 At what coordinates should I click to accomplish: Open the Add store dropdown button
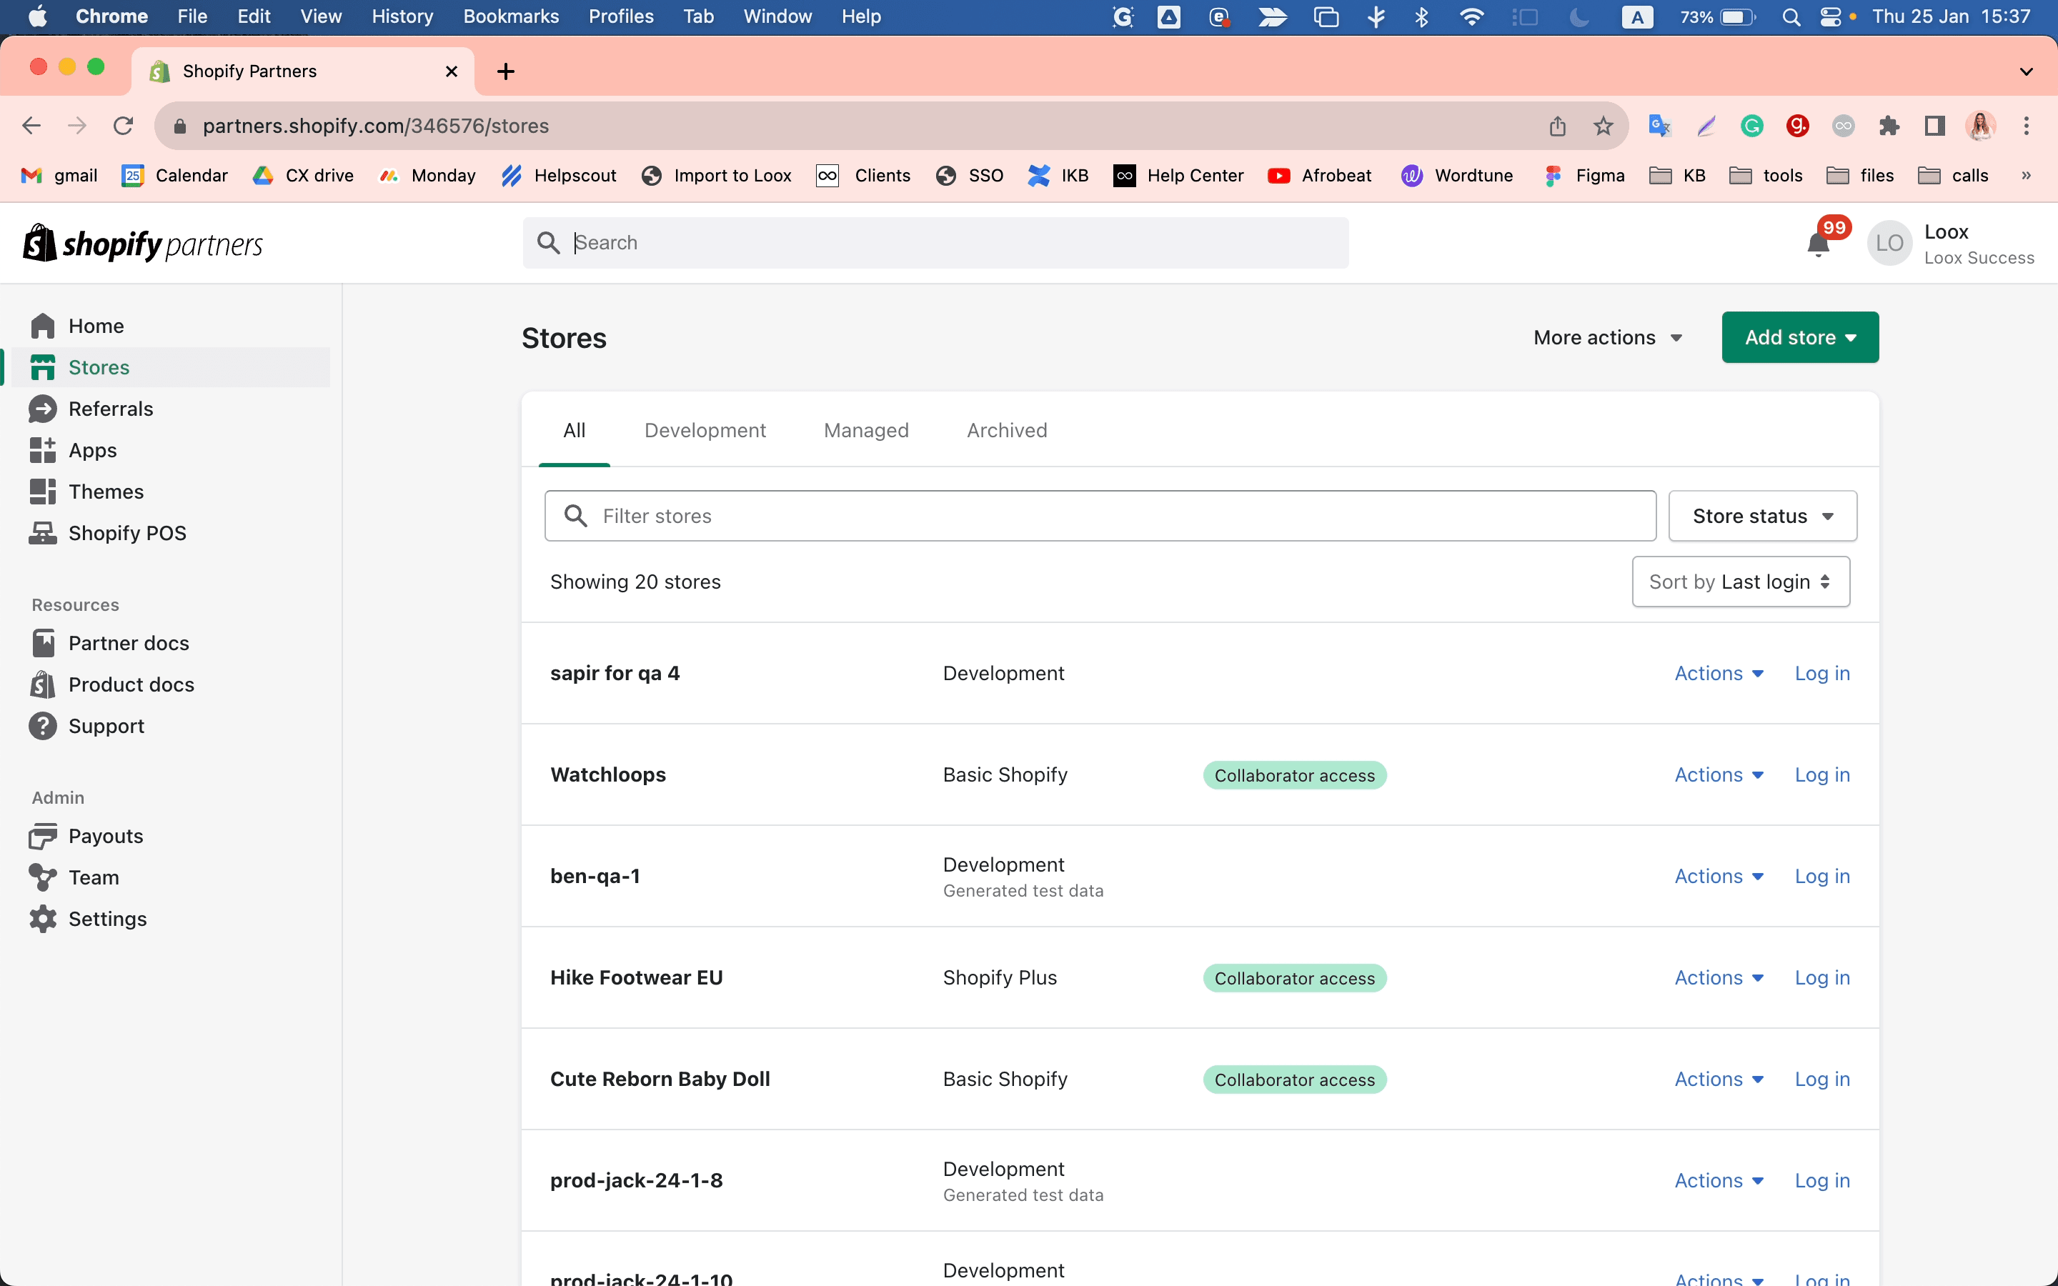pyautogui.click(x=1799, y=338)
